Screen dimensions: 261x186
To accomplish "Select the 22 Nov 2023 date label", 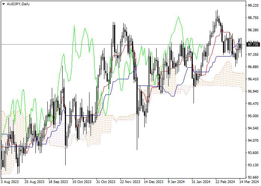I will click(130, 182).
